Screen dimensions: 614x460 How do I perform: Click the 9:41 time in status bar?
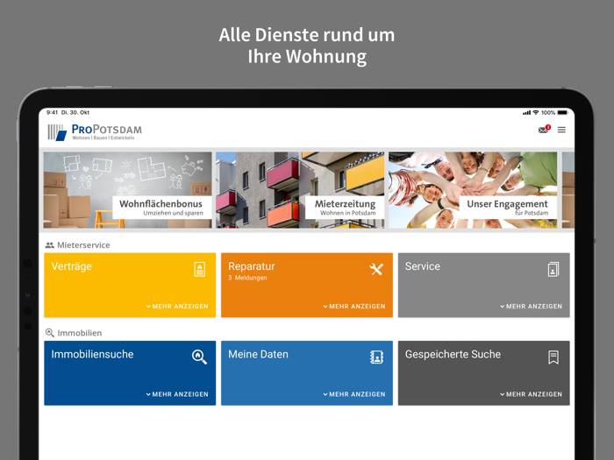click(x=52, y=113)
